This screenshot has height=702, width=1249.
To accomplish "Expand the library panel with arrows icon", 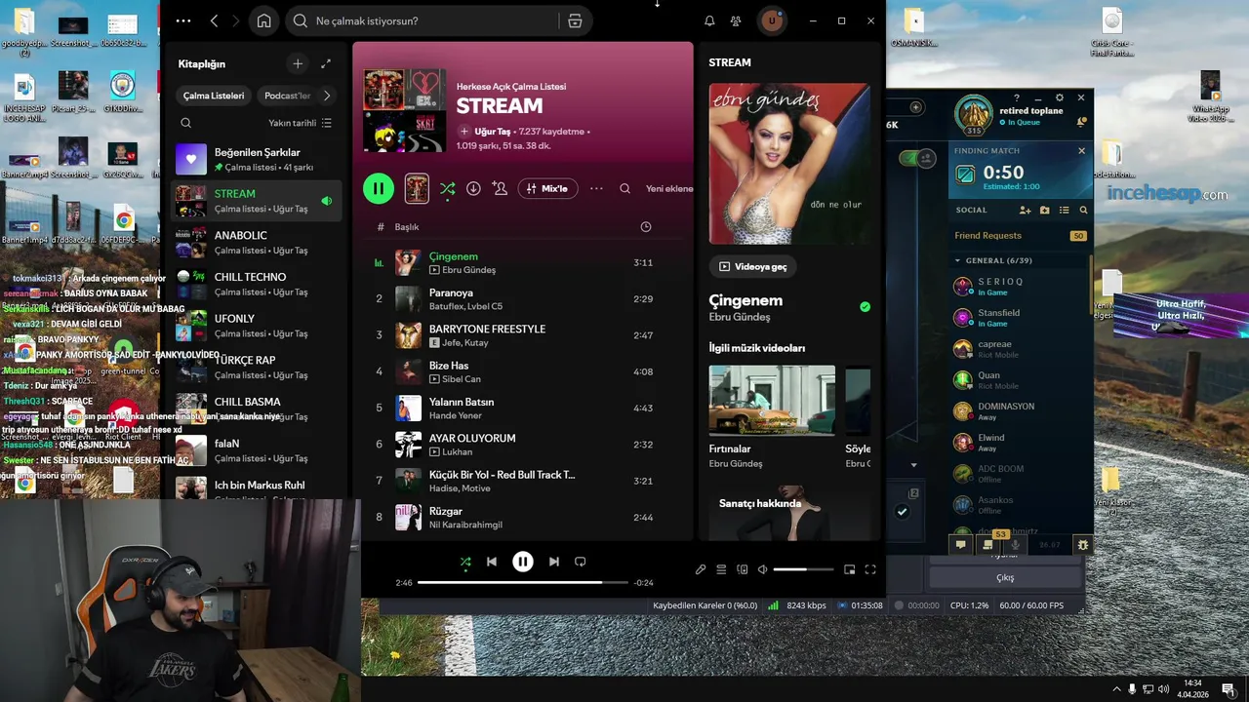I will pos(326,63).
